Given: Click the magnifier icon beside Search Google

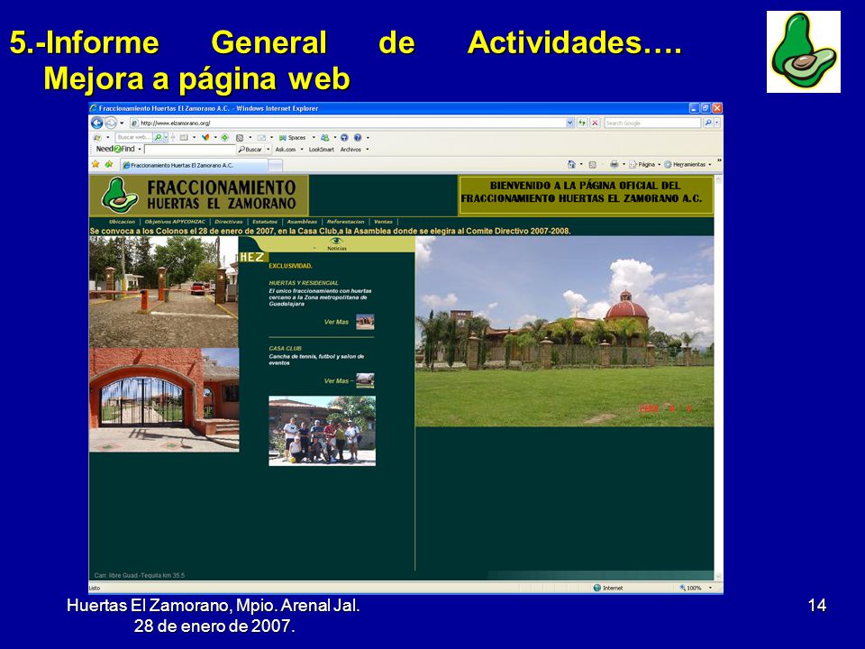Looking at the screenshot, I should coord(707,123).
